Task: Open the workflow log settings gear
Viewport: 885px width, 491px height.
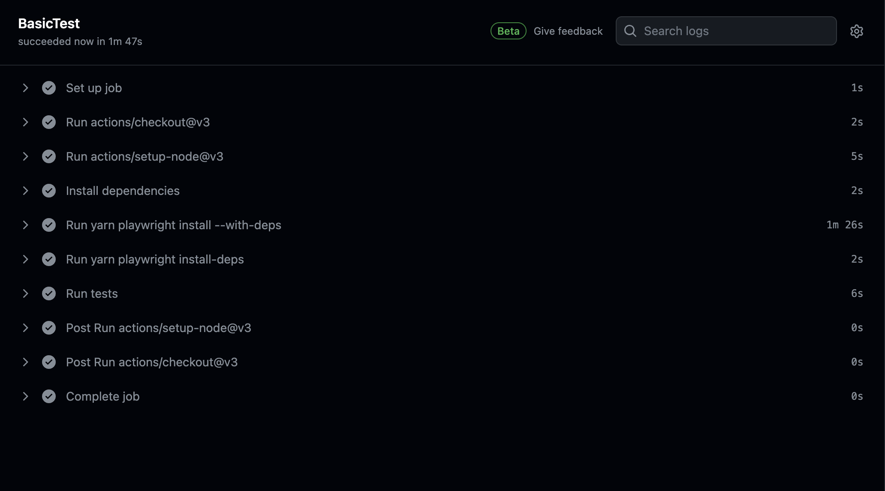Action: click(857, 31)
